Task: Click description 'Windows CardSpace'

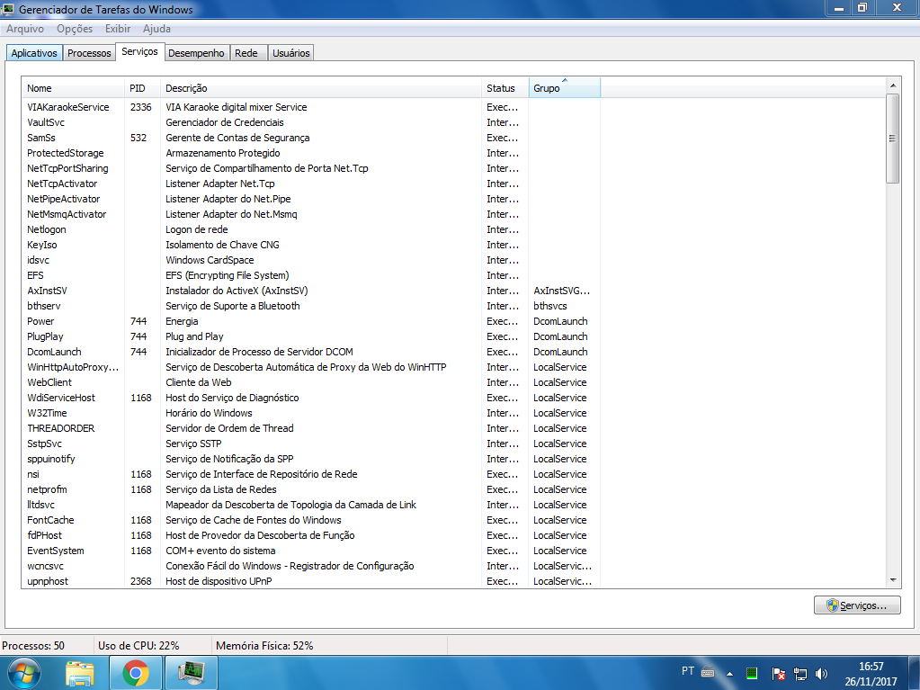Action: [x=210, y=260]
